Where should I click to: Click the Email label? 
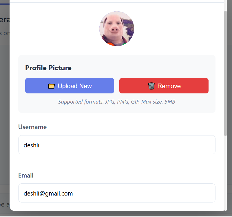click(x=26, y=175)
